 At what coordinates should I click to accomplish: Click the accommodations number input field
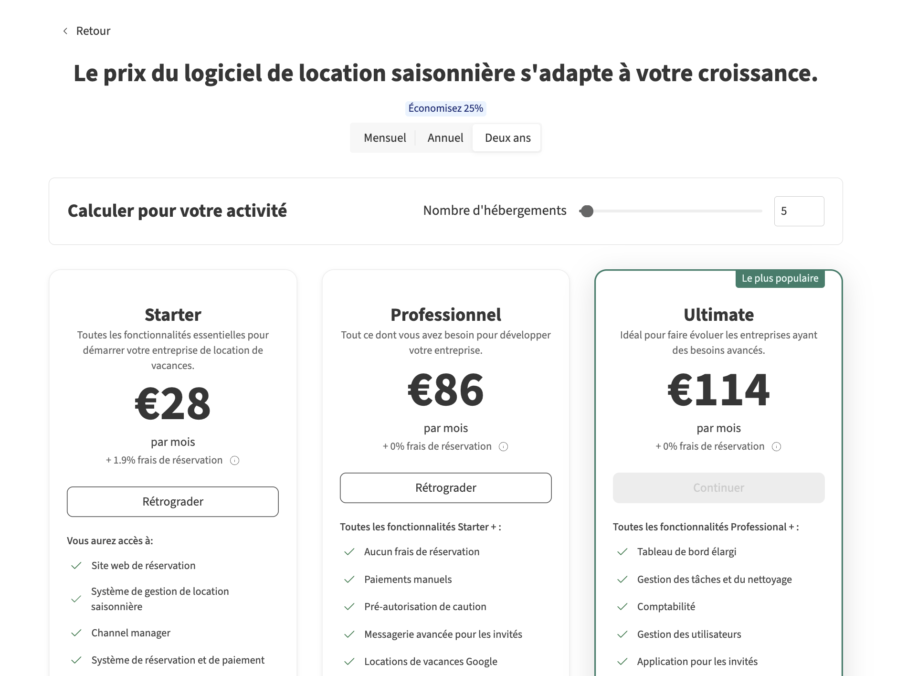[x=799, y=211]
